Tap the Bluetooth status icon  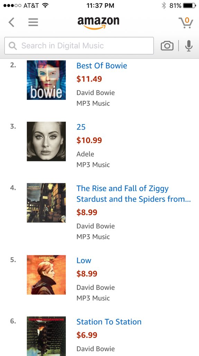tap(164, 6)
